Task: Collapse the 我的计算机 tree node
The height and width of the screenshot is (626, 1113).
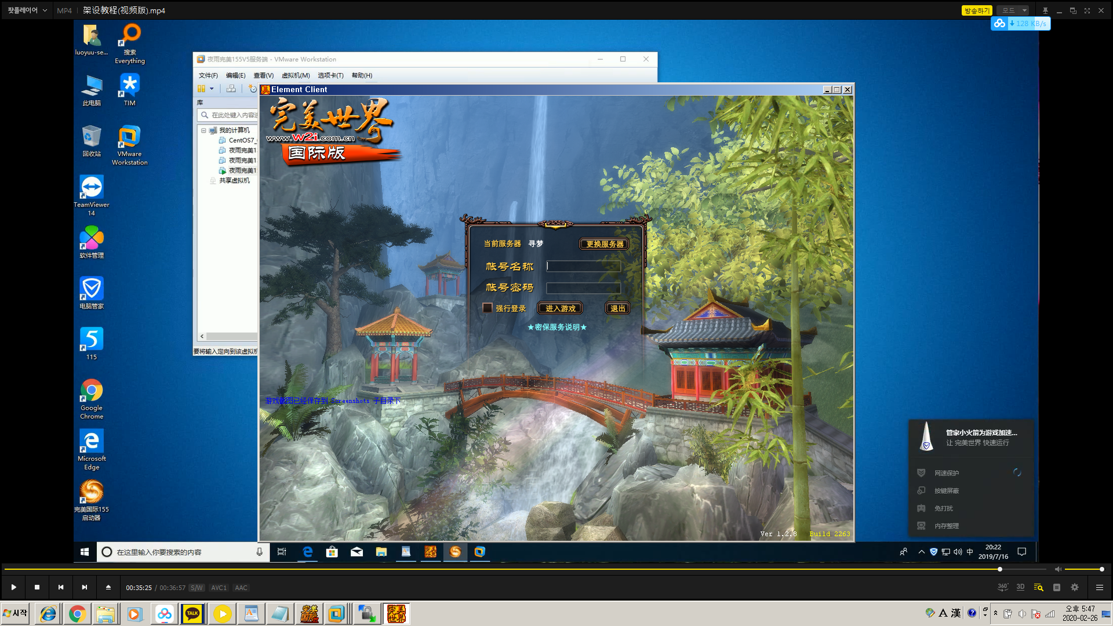Action: click(x=203, y=130)
